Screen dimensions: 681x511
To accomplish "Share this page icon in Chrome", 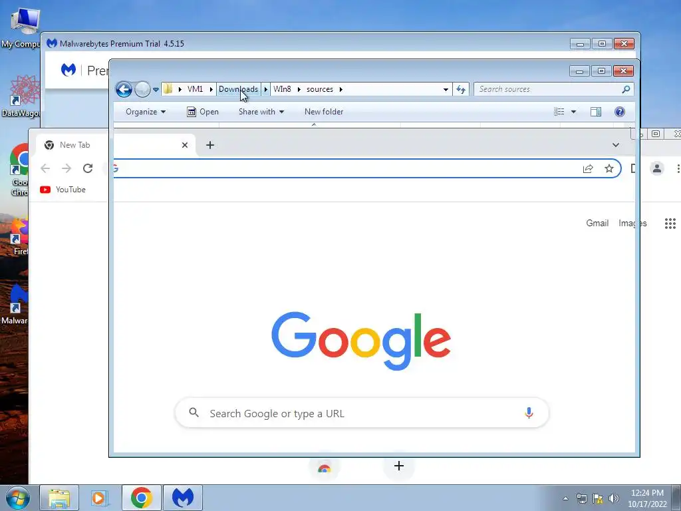I will click(588, 168).
